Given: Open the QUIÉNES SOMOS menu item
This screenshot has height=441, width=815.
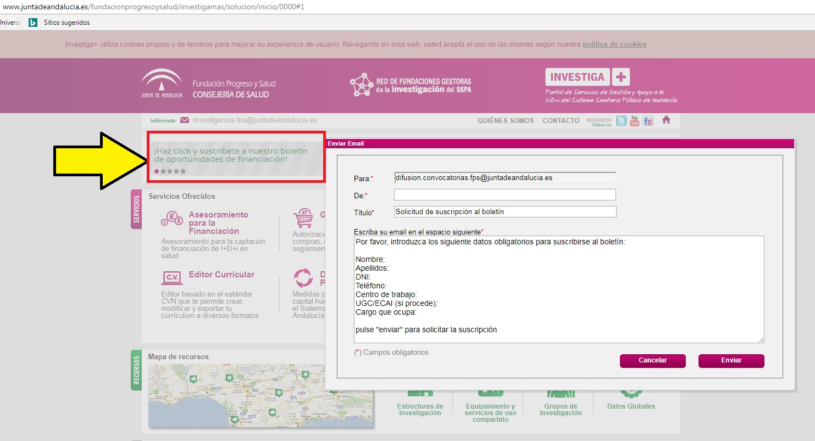Looking at the screenshot, I should pyautogui.click(x=506, y=121).
